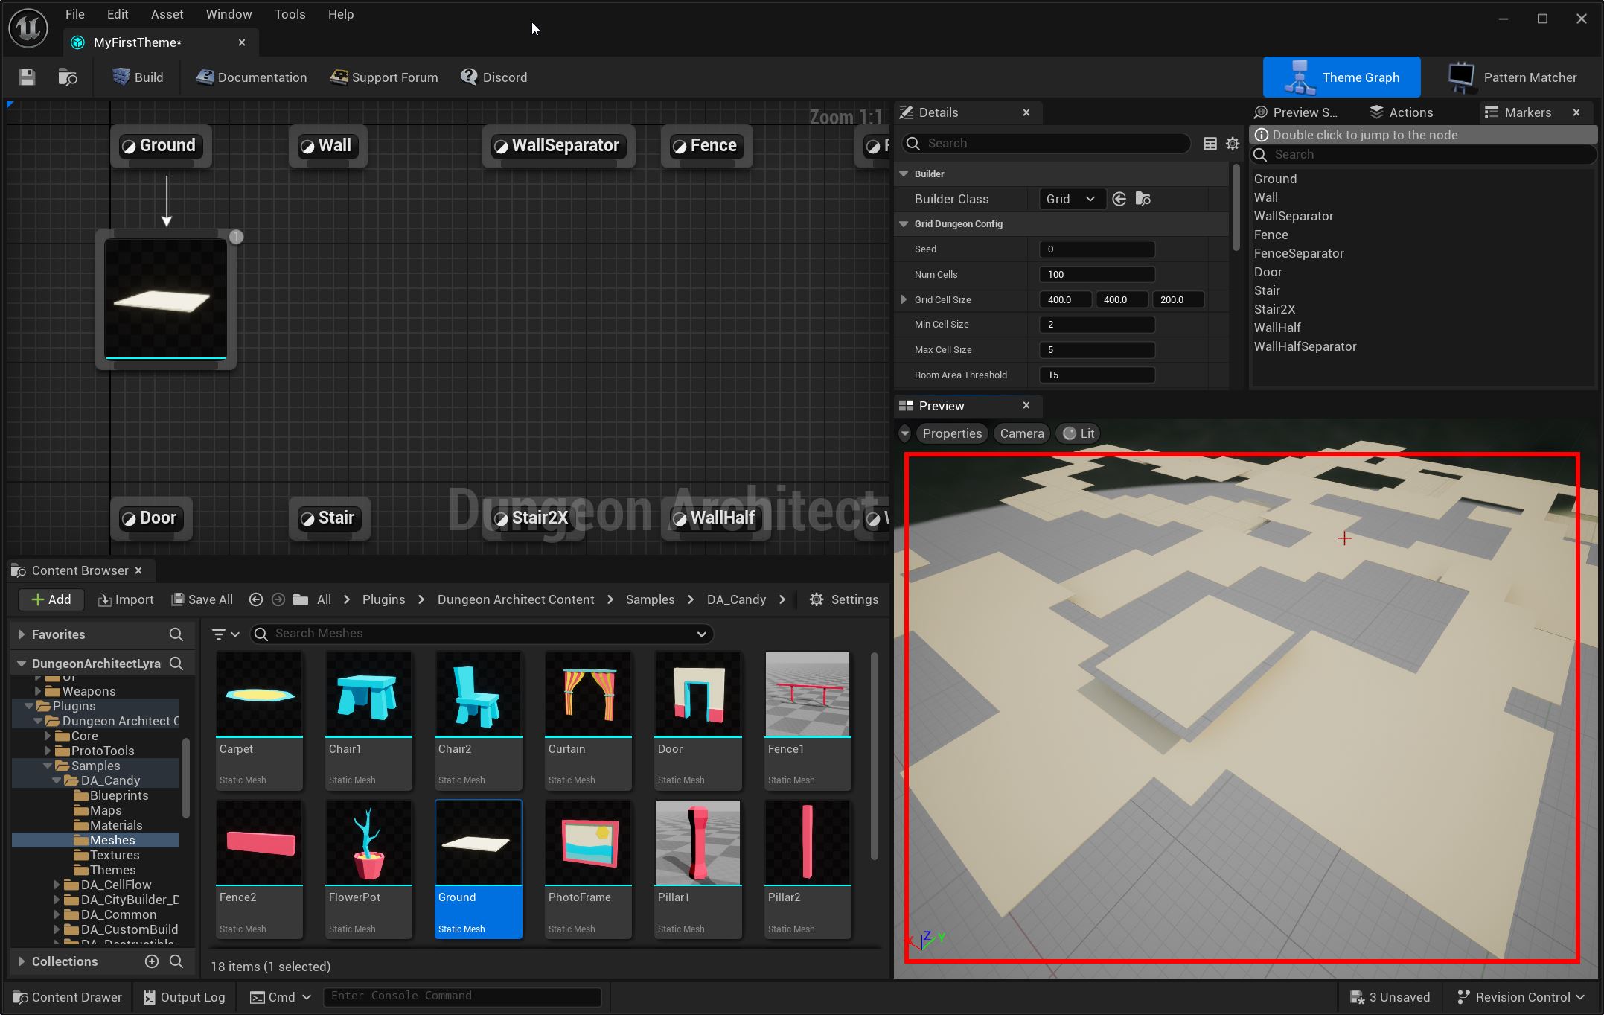Expand the Collections section
This screenshot has height=1015, width=1604.
click(x=21, y=961)
